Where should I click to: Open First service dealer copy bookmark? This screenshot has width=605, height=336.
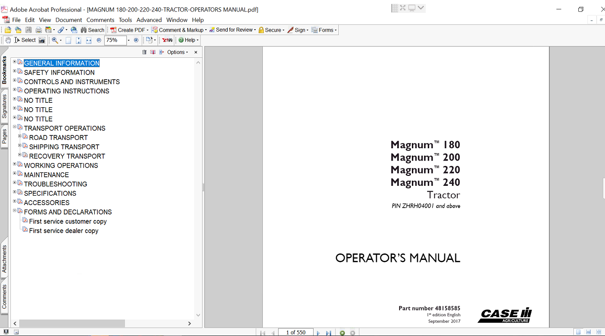point(63,231)
